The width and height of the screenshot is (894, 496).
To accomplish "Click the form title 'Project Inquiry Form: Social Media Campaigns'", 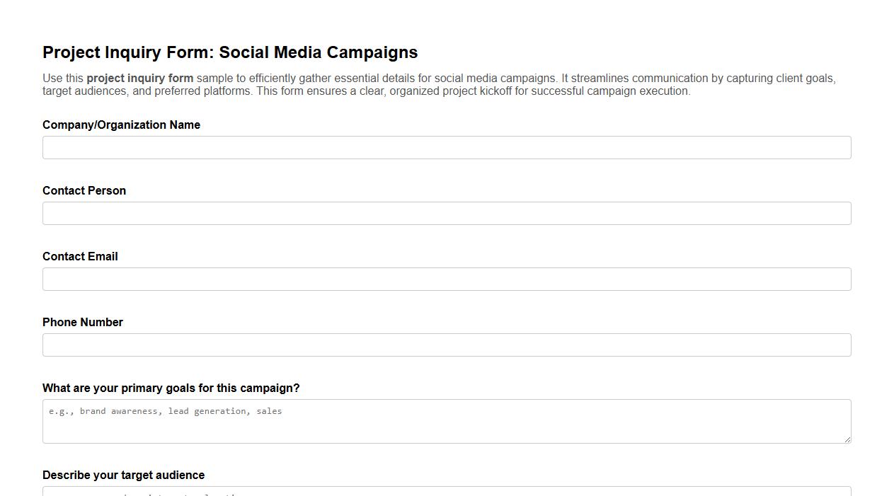I will coord(230,52).
